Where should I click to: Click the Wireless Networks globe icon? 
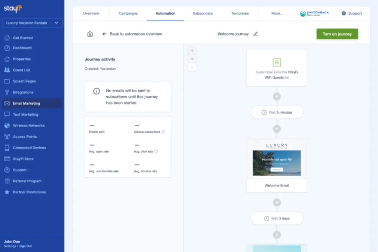pyautogui.click(x=7, y=126)
